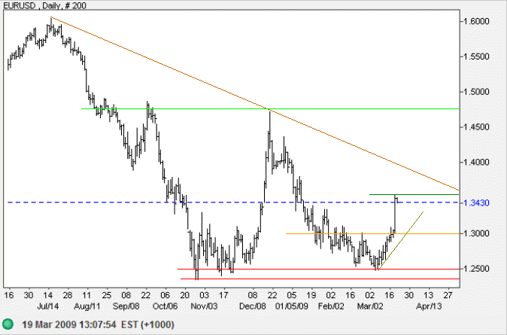The image size is (507, 335).
Task: Click the blue 1.3430 current price label
Action: point(476,203)
